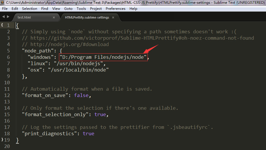Close the HTMLPrettify.sublime-settings tab
This screenshot has height=150, width=266.
point(113,17)
